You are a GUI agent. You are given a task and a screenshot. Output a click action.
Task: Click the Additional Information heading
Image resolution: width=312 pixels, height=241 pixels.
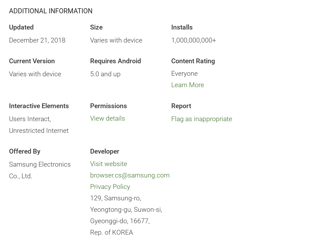pyautogui.click(x=51, y=11)
